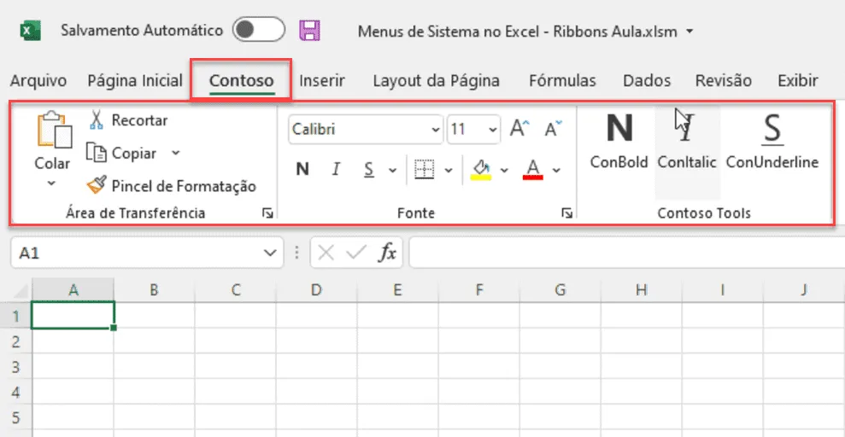Click Recortar scissors icon
Viewport: 845px width, 437px height.
coord(97,120)
